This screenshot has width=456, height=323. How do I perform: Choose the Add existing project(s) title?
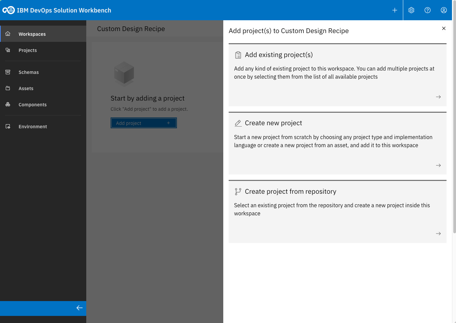point(279,55)
